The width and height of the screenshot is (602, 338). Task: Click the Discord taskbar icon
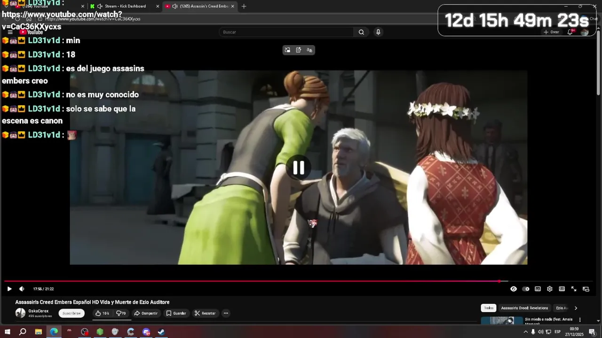[146, 332]
